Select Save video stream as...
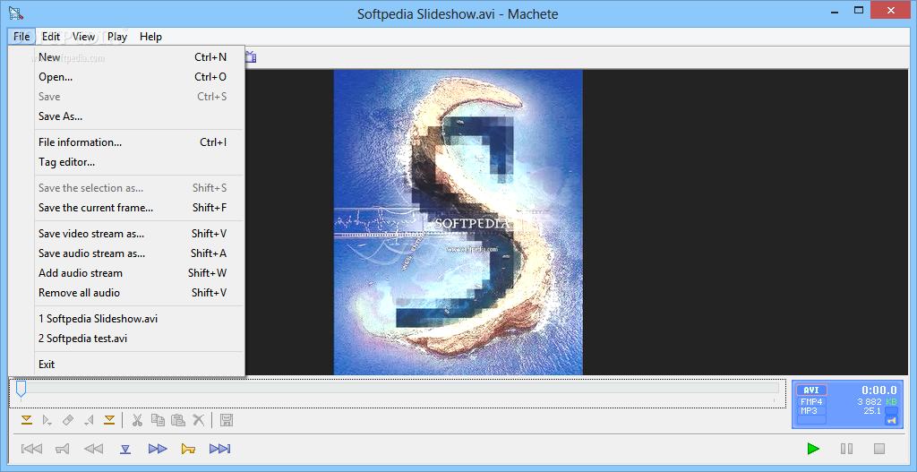 coord(139,234)
